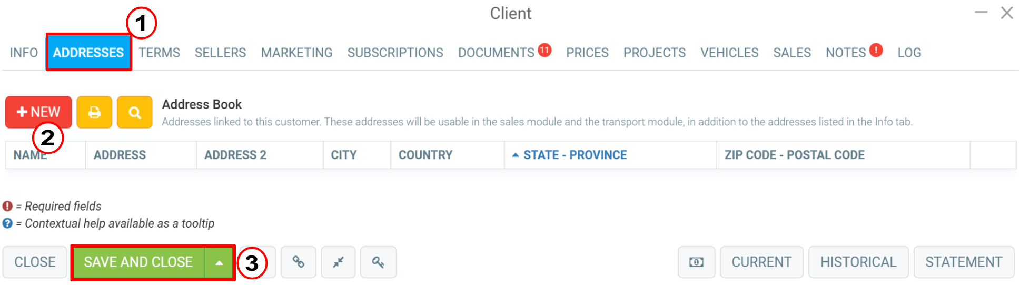Click the compress arrows icon button
Viewport: 1020px width, 285px height.
tap(339, 262)
